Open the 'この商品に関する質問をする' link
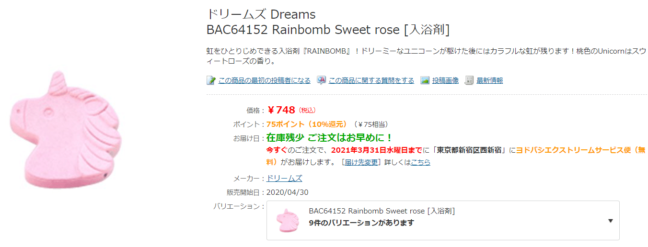The width and height of the screenshot is (648, 247). pyautogui.click(x=371, y=80)
